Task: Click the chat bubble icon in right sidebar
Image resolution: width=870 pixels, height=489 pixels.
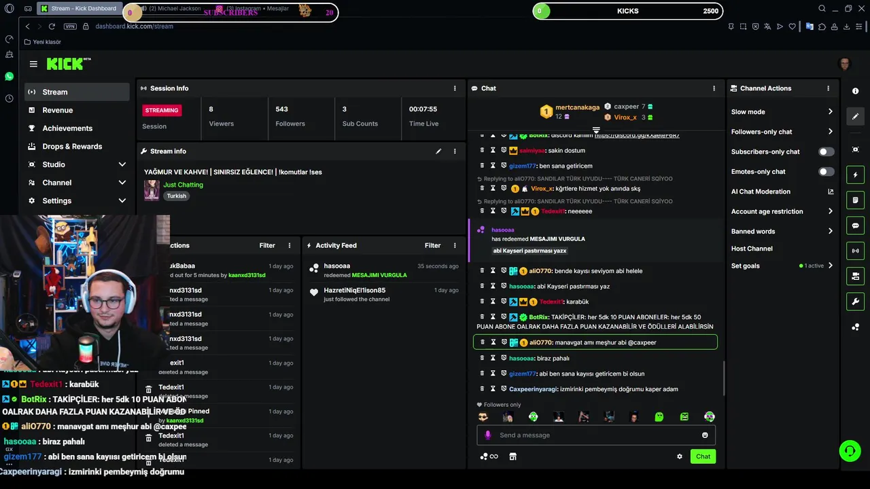Action: pos(855,225)
